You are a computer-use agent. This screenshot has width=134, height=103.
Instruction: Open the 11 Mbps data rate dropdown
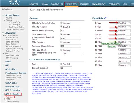(x=124, y=42)
